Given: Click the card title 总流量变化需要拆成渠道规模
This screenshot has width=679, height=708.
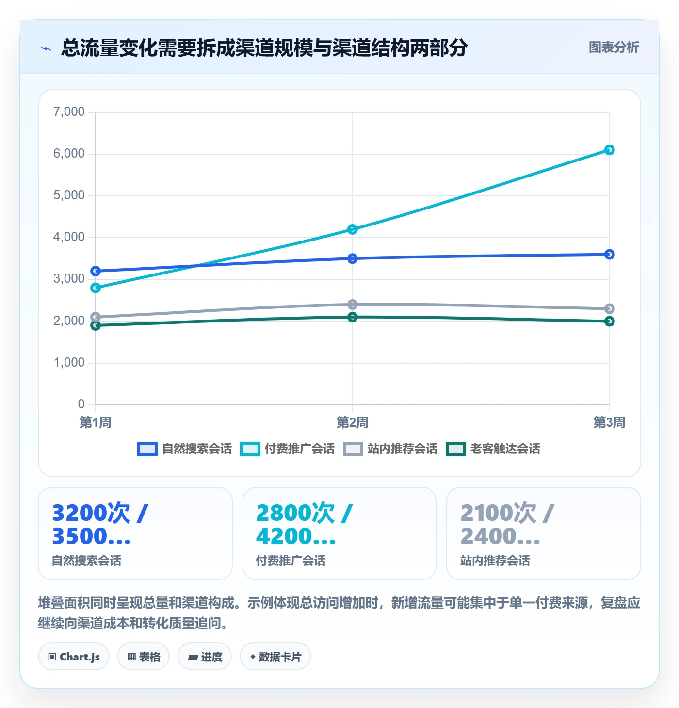Looking at the screenshot, I should point(264,48).
